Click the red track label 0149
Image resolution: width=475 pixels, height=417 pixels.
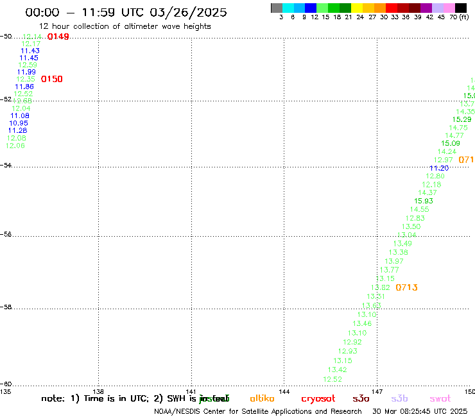[58, 37]
